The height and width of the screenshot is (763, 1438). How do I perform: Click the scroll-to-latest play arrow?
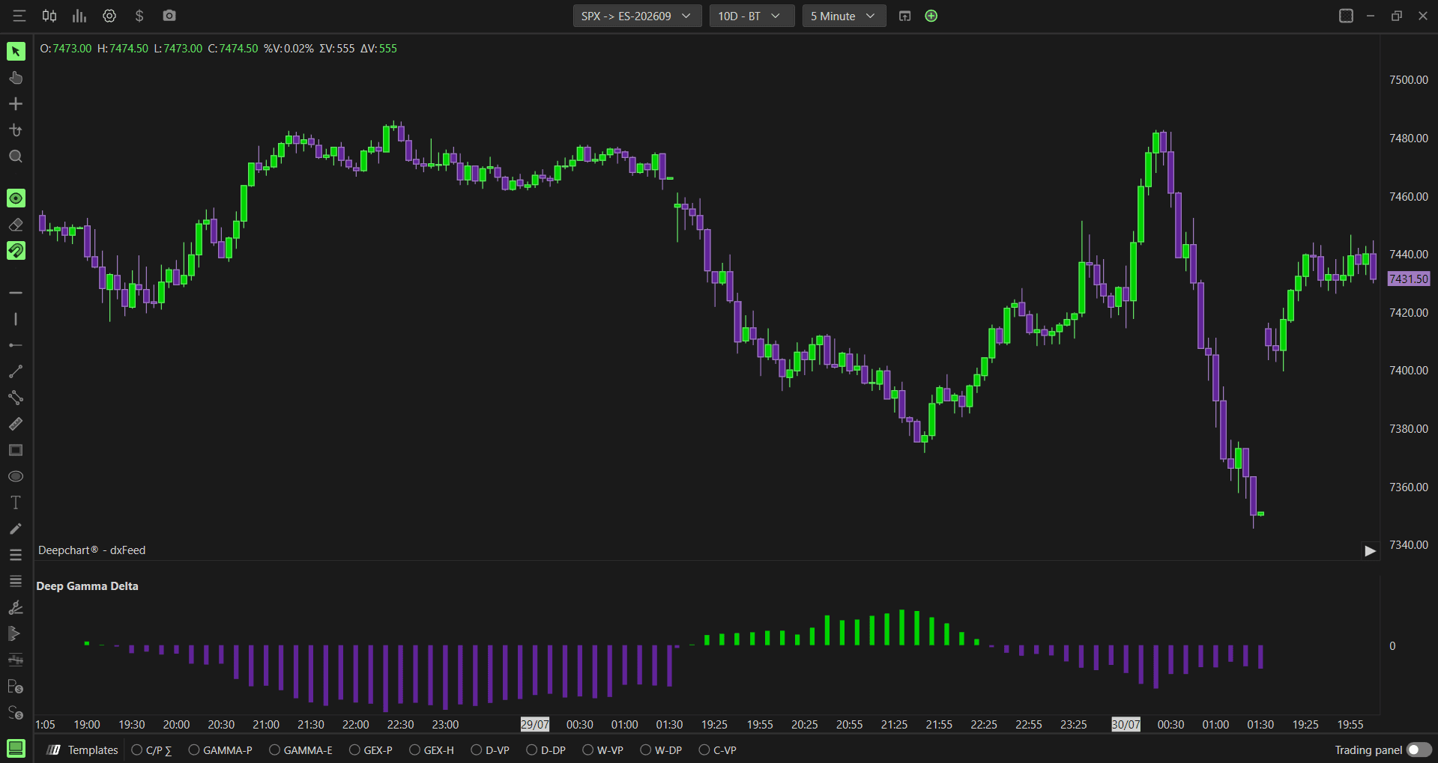[x=1370, y=551]
